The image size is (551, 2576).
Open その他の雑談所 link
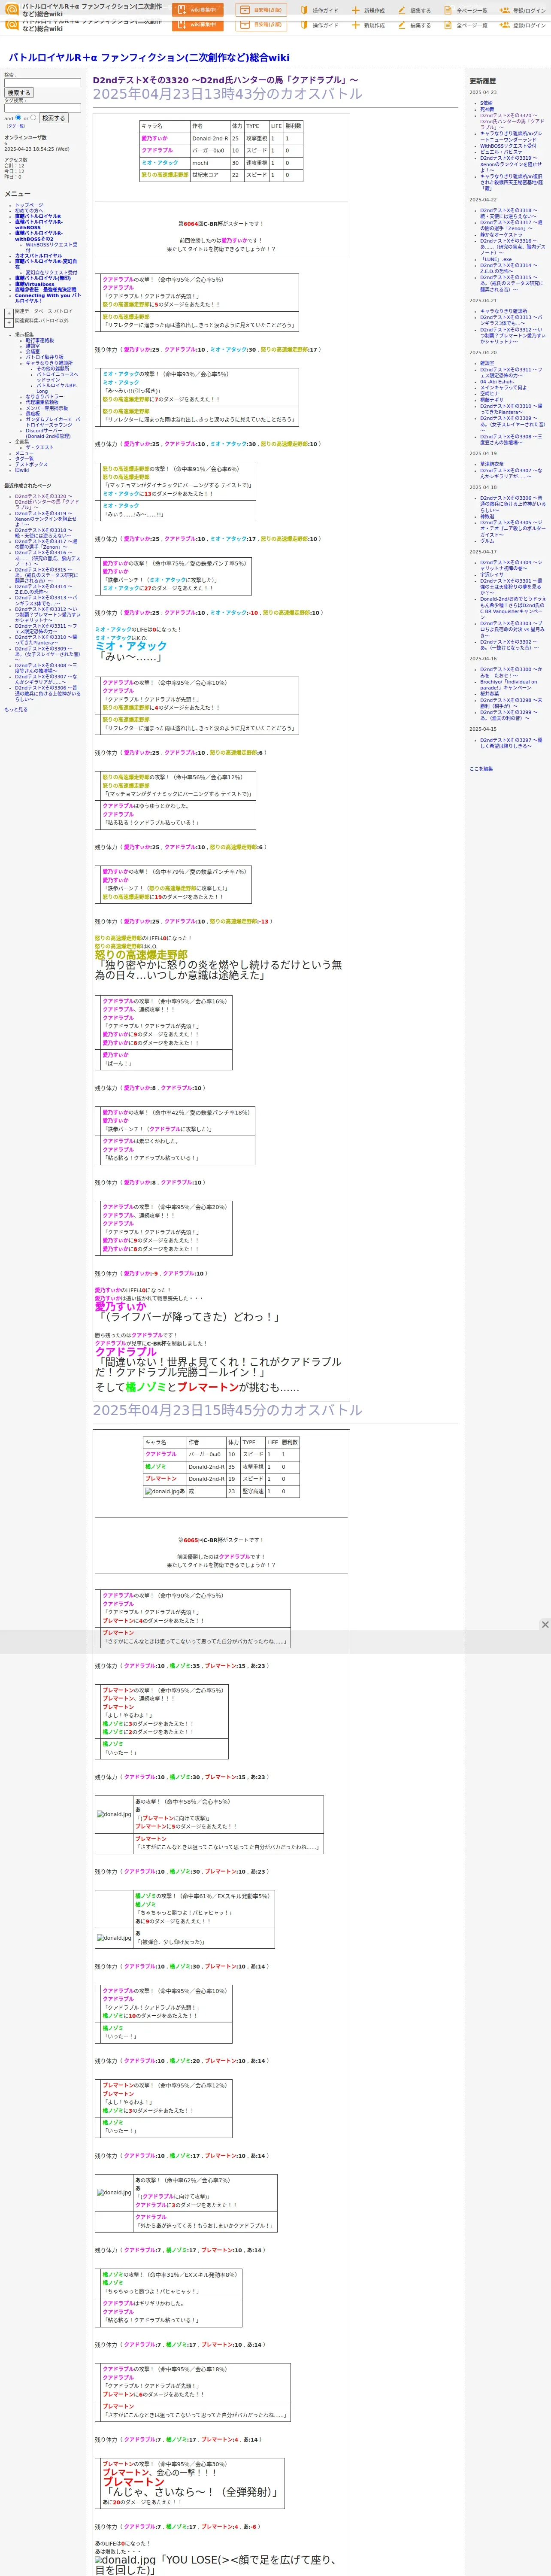point(53,368)
